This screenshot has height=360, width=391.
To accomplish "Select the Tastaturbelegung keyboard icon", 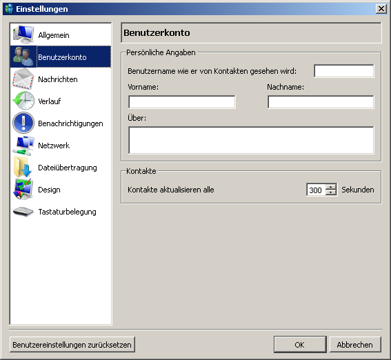I will pyautogui.click(x=23, y=212).
